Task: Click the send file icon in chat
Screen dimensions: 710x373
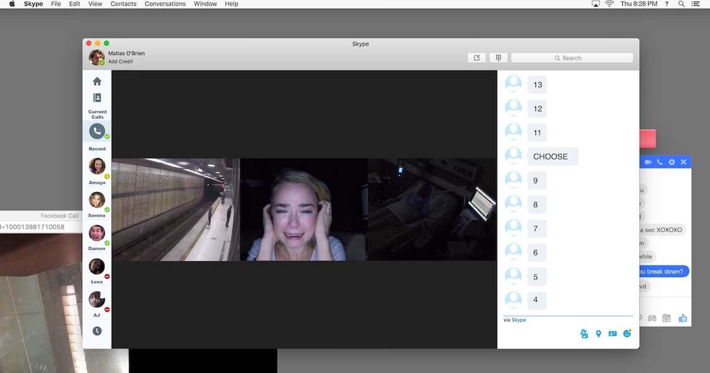Action: (x=584, y=334)
